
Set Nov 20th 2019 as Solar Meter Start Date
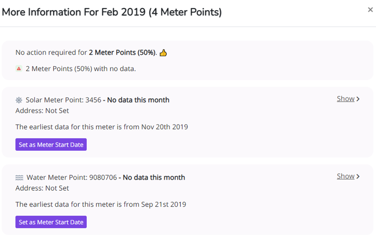pyautogui.click(x=51, y=144)
